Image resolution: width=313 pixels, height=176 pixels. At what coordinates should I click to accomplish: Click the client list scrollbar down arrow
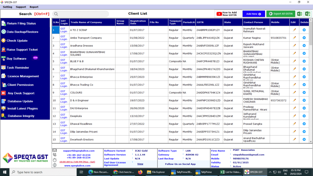(x=311, y=141)
